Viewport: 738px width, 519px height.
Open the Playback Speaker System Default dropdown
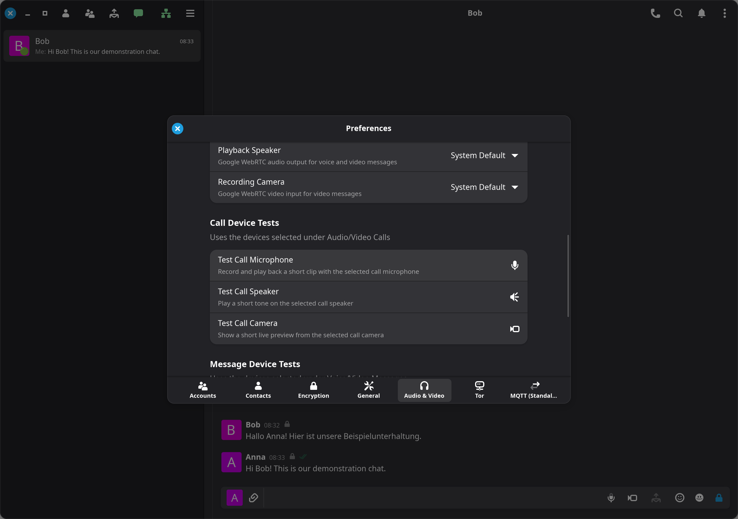(484, 156)
